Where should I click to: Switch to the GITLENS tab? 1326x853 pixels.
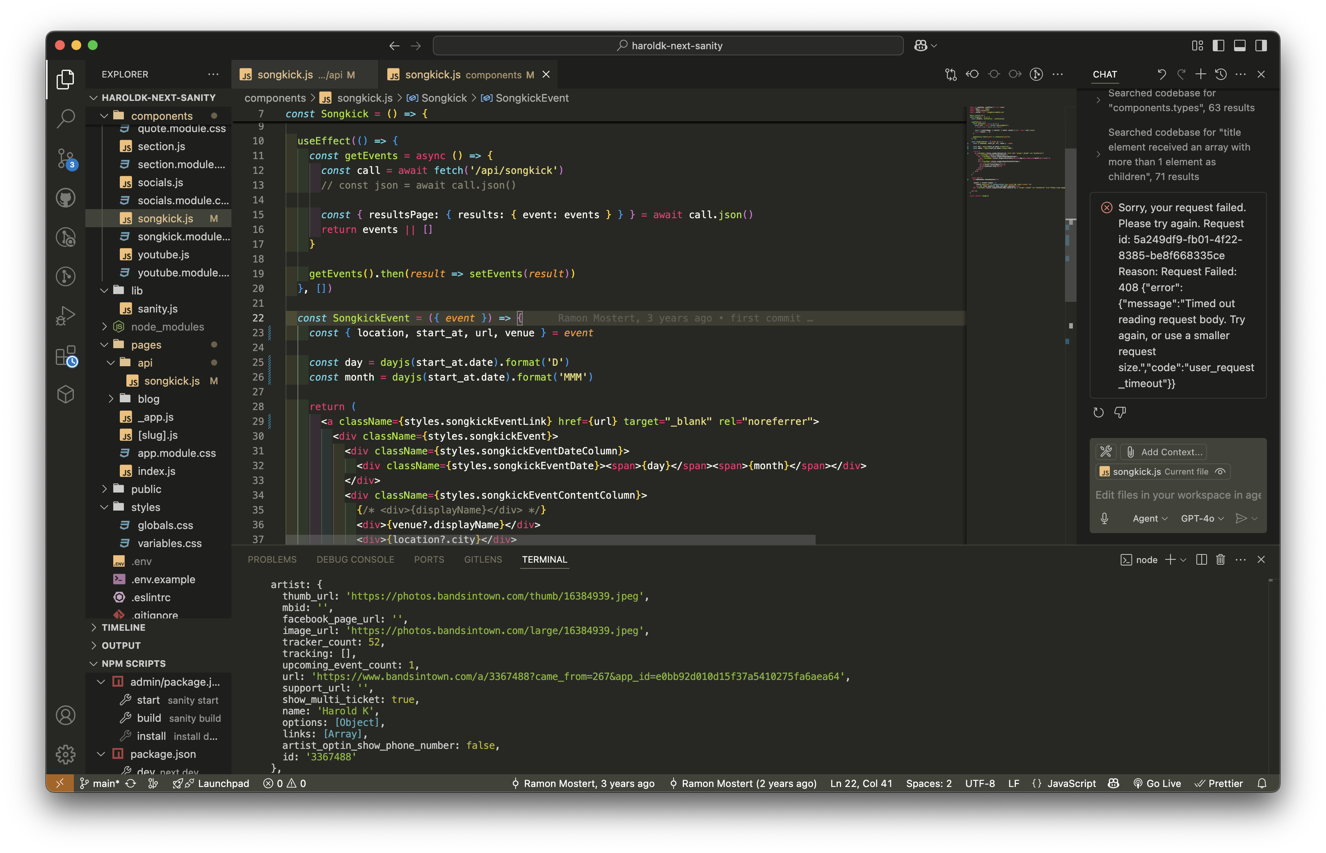tap(482, 559)
